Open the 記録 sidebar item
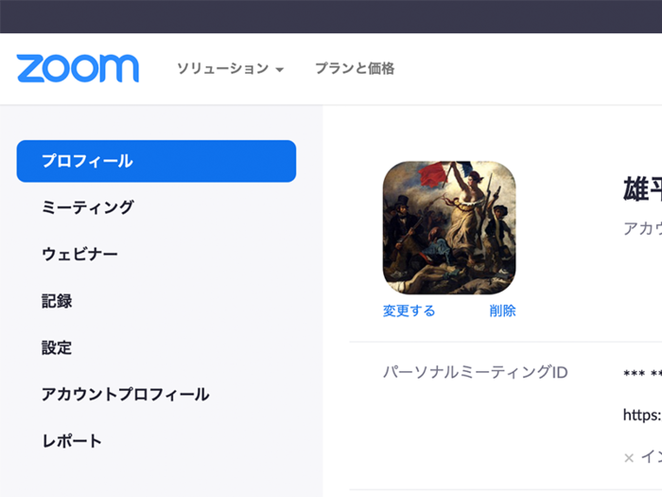 point(57,301)
